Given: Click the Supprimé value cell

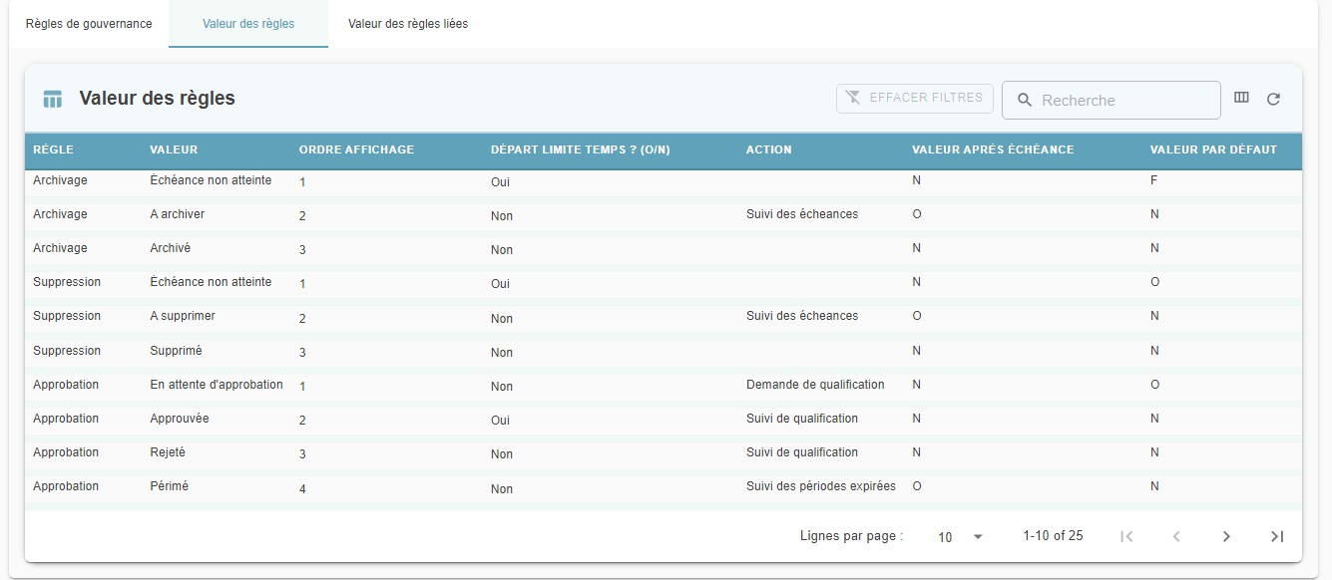Looking at the screenshot, I should click(x=175, y=351).
